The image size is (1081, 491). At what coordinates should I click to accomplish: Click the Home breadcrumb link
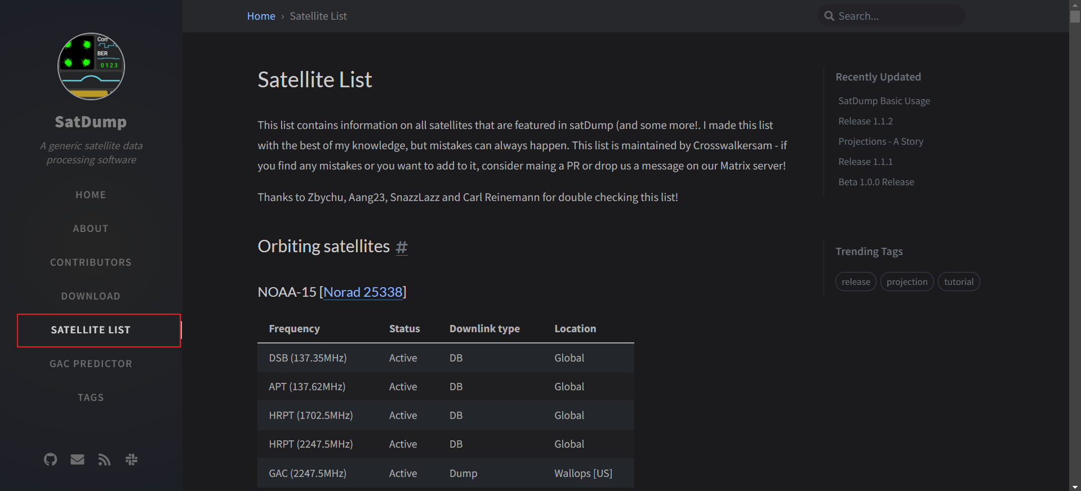pyautogui.click(x=261, y=16)
